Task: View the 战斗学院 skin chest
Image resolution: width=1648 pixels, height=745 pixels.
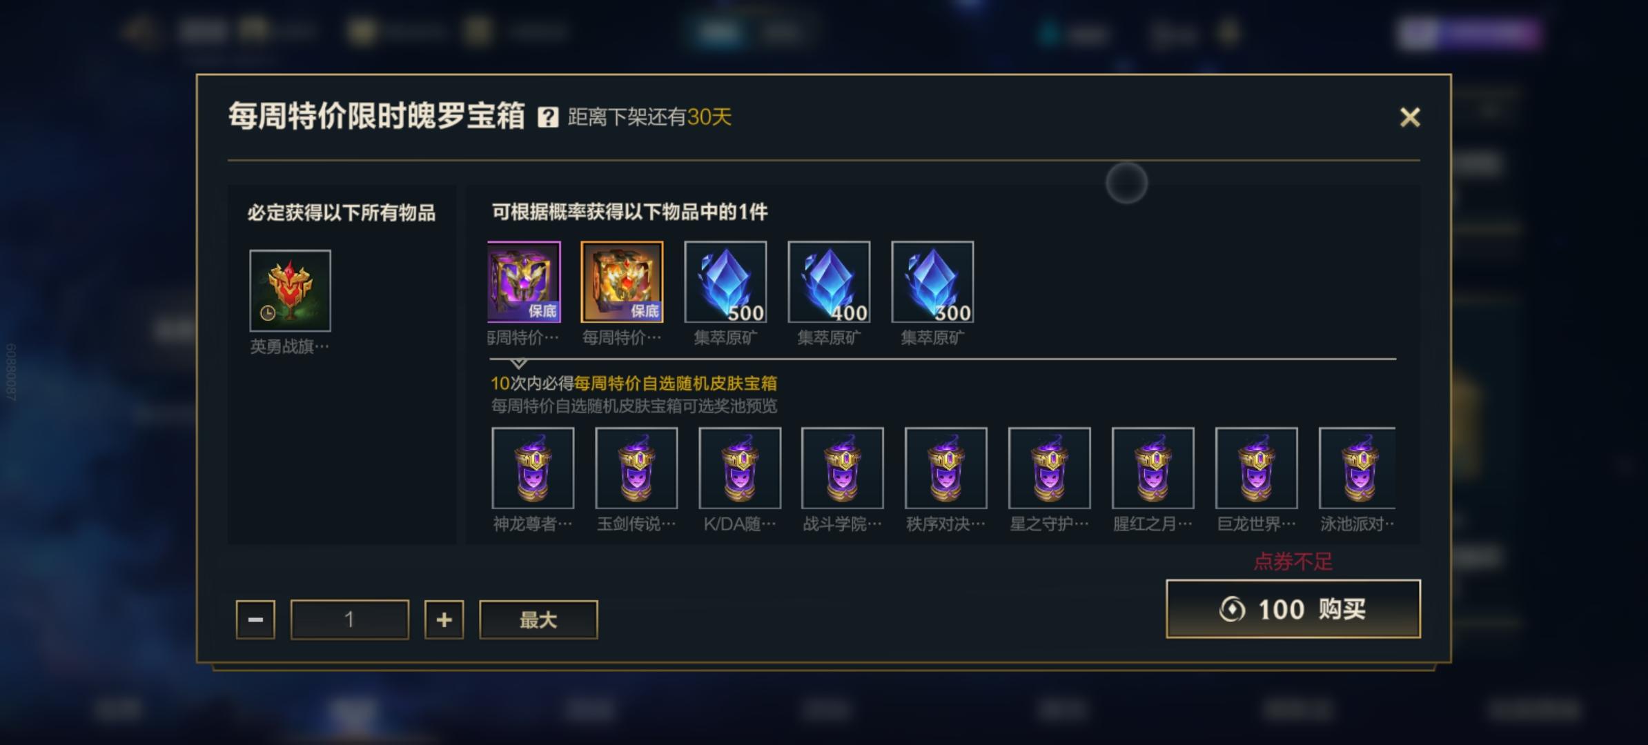Action: [843, 468]
